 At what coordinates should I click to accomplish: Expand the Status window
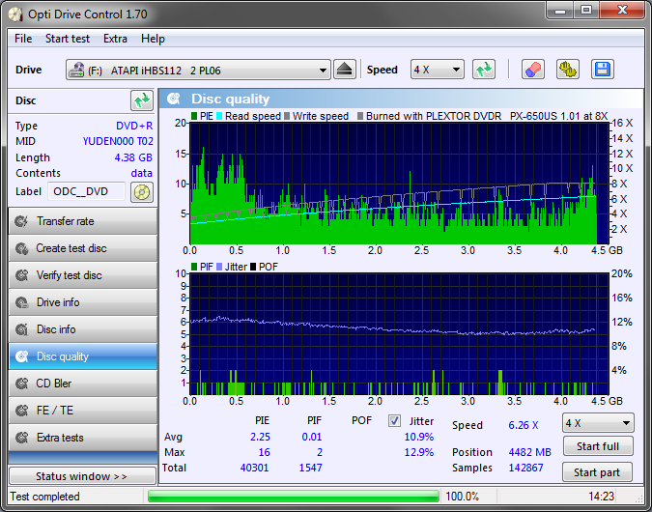click(82, 476)
